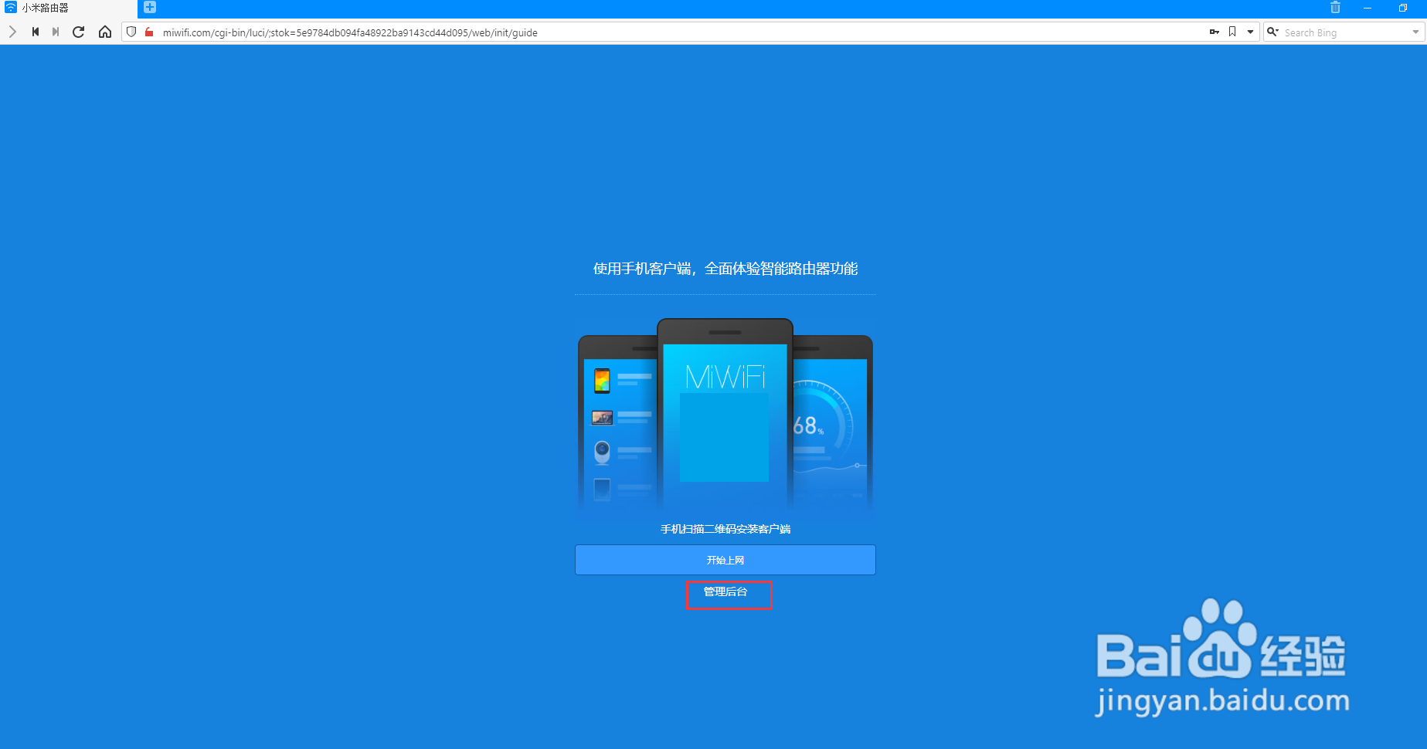1427x749 pixels.
Task: Expand the address bar history dropdown
Action: pyautogui.click(x=1250, y=32)
